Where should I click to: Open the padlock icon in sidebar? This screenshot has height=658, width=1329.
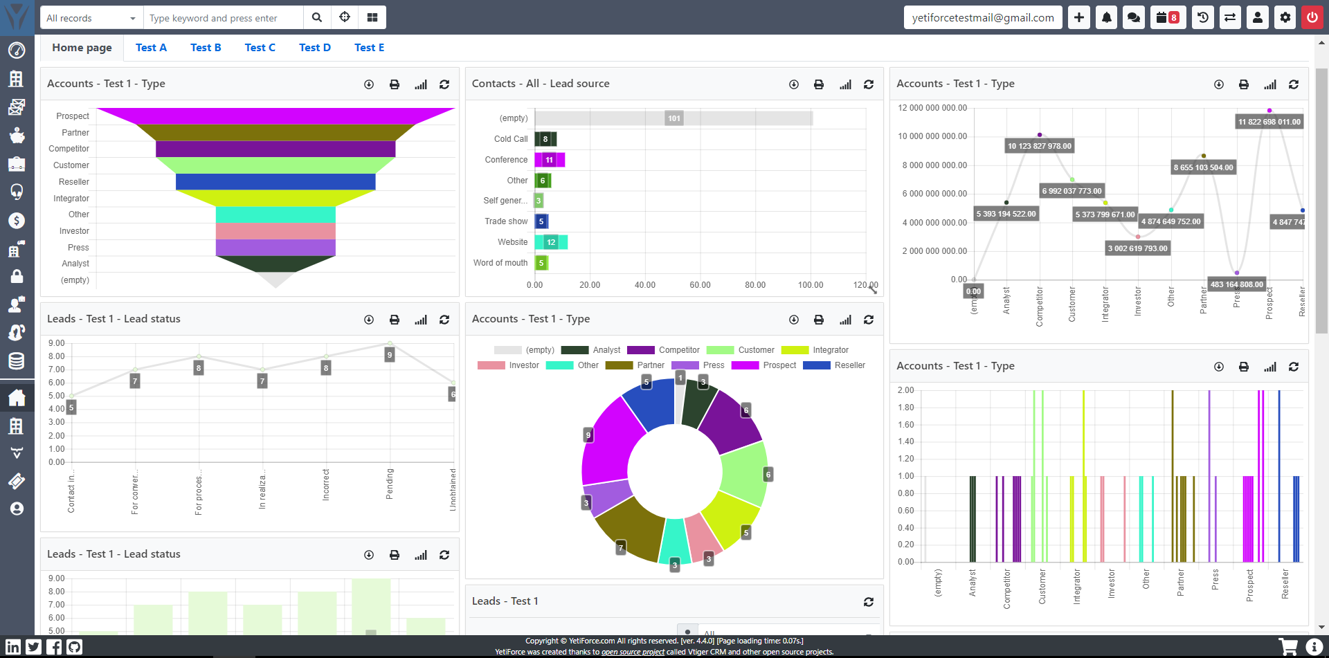(x=17, y=277)
